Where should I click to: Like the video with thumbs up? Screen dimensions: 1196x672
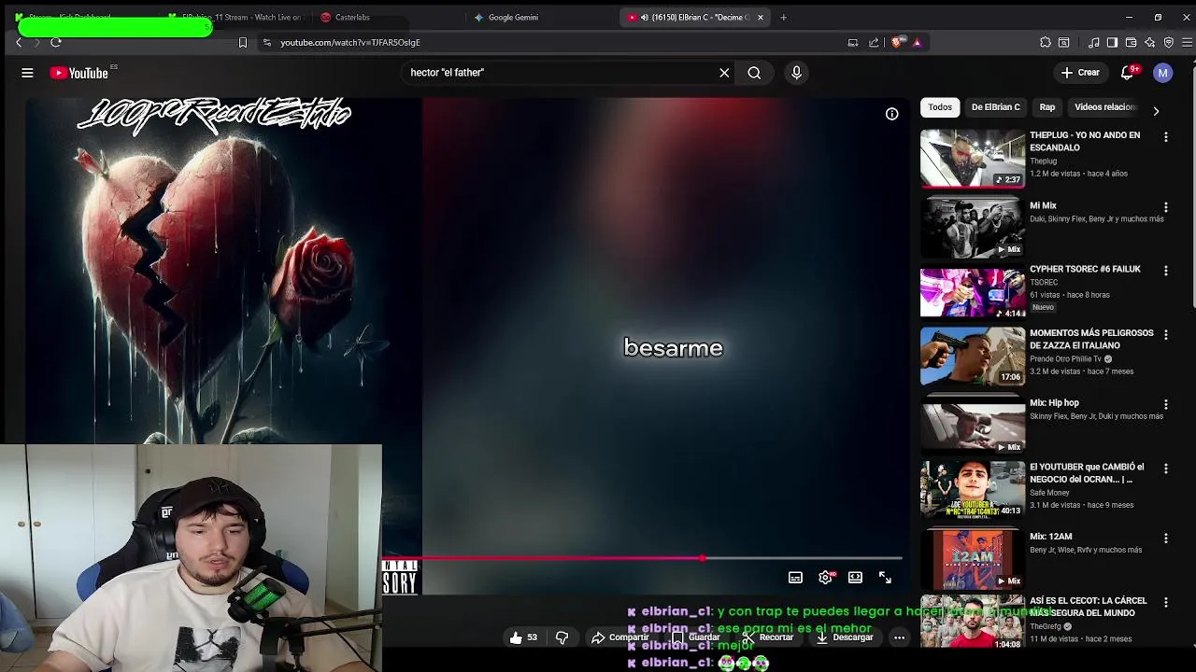(524, 637)
